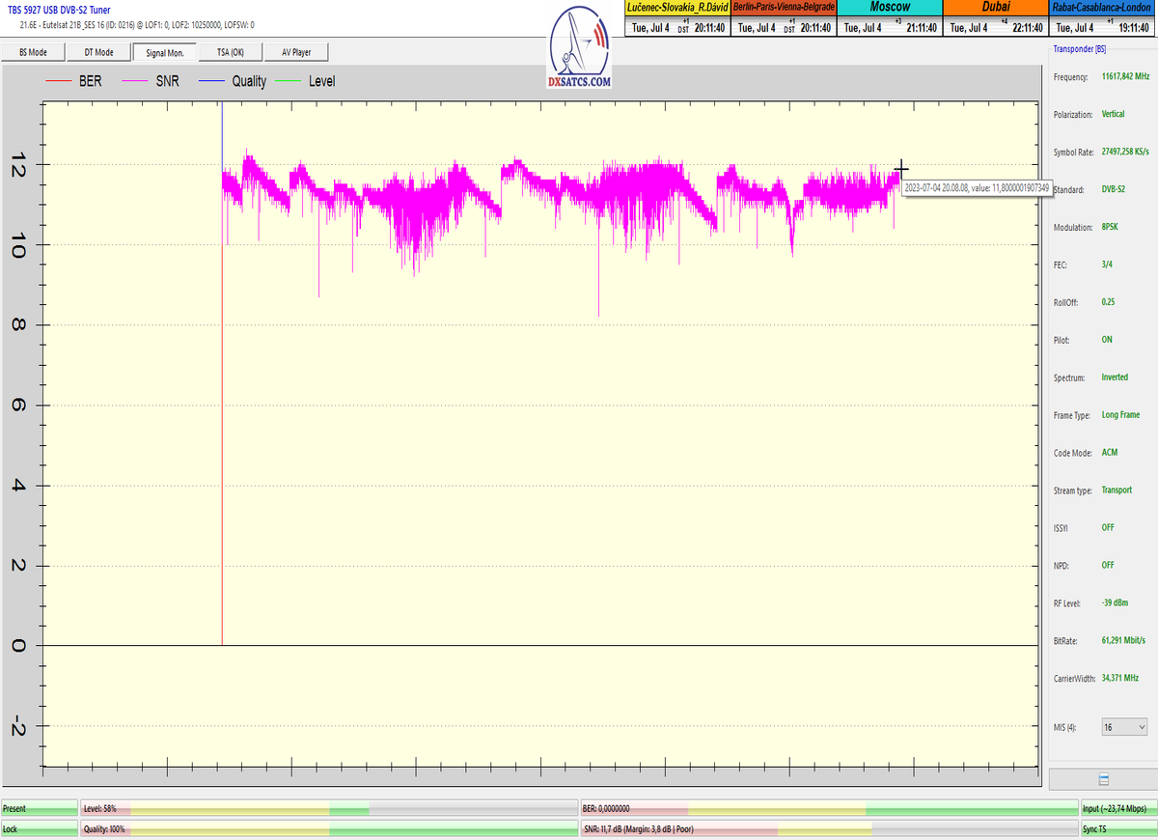Click the Moscow world clock header
Viewport: 1158px width, 840px height.
point(890,8)
